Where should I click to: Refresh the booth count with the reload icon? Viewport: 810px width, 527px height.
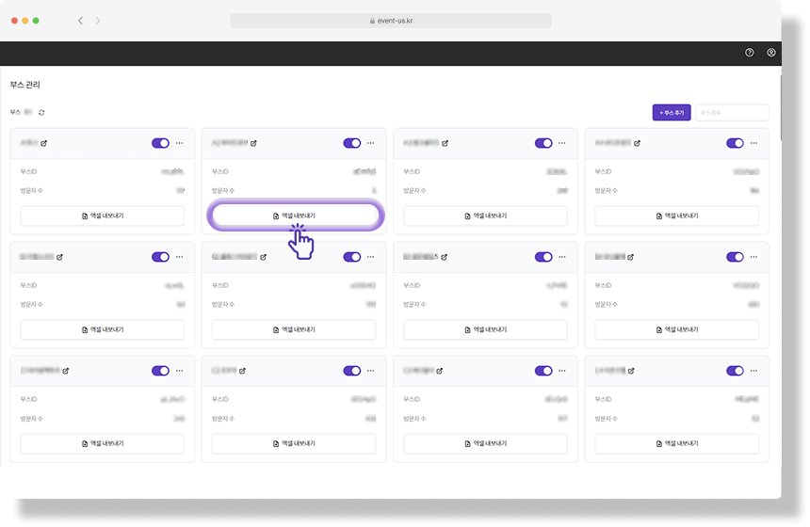click(41, 113)
